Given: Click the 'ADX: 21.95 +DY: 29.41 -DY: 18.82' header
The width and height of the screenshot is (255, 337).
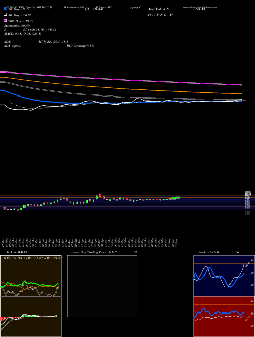Looking at the screenshot, I should coord(32,258).
